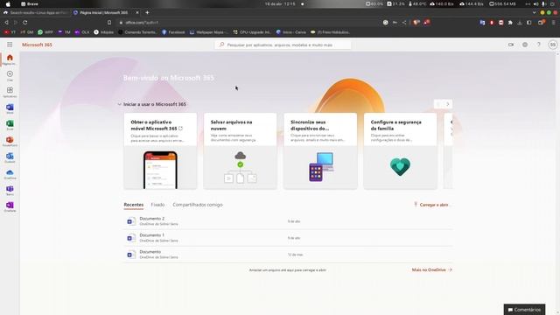Open Facebook bookmark
The width and height of the screenshot is (560, 315).
(x=173, y=32)
